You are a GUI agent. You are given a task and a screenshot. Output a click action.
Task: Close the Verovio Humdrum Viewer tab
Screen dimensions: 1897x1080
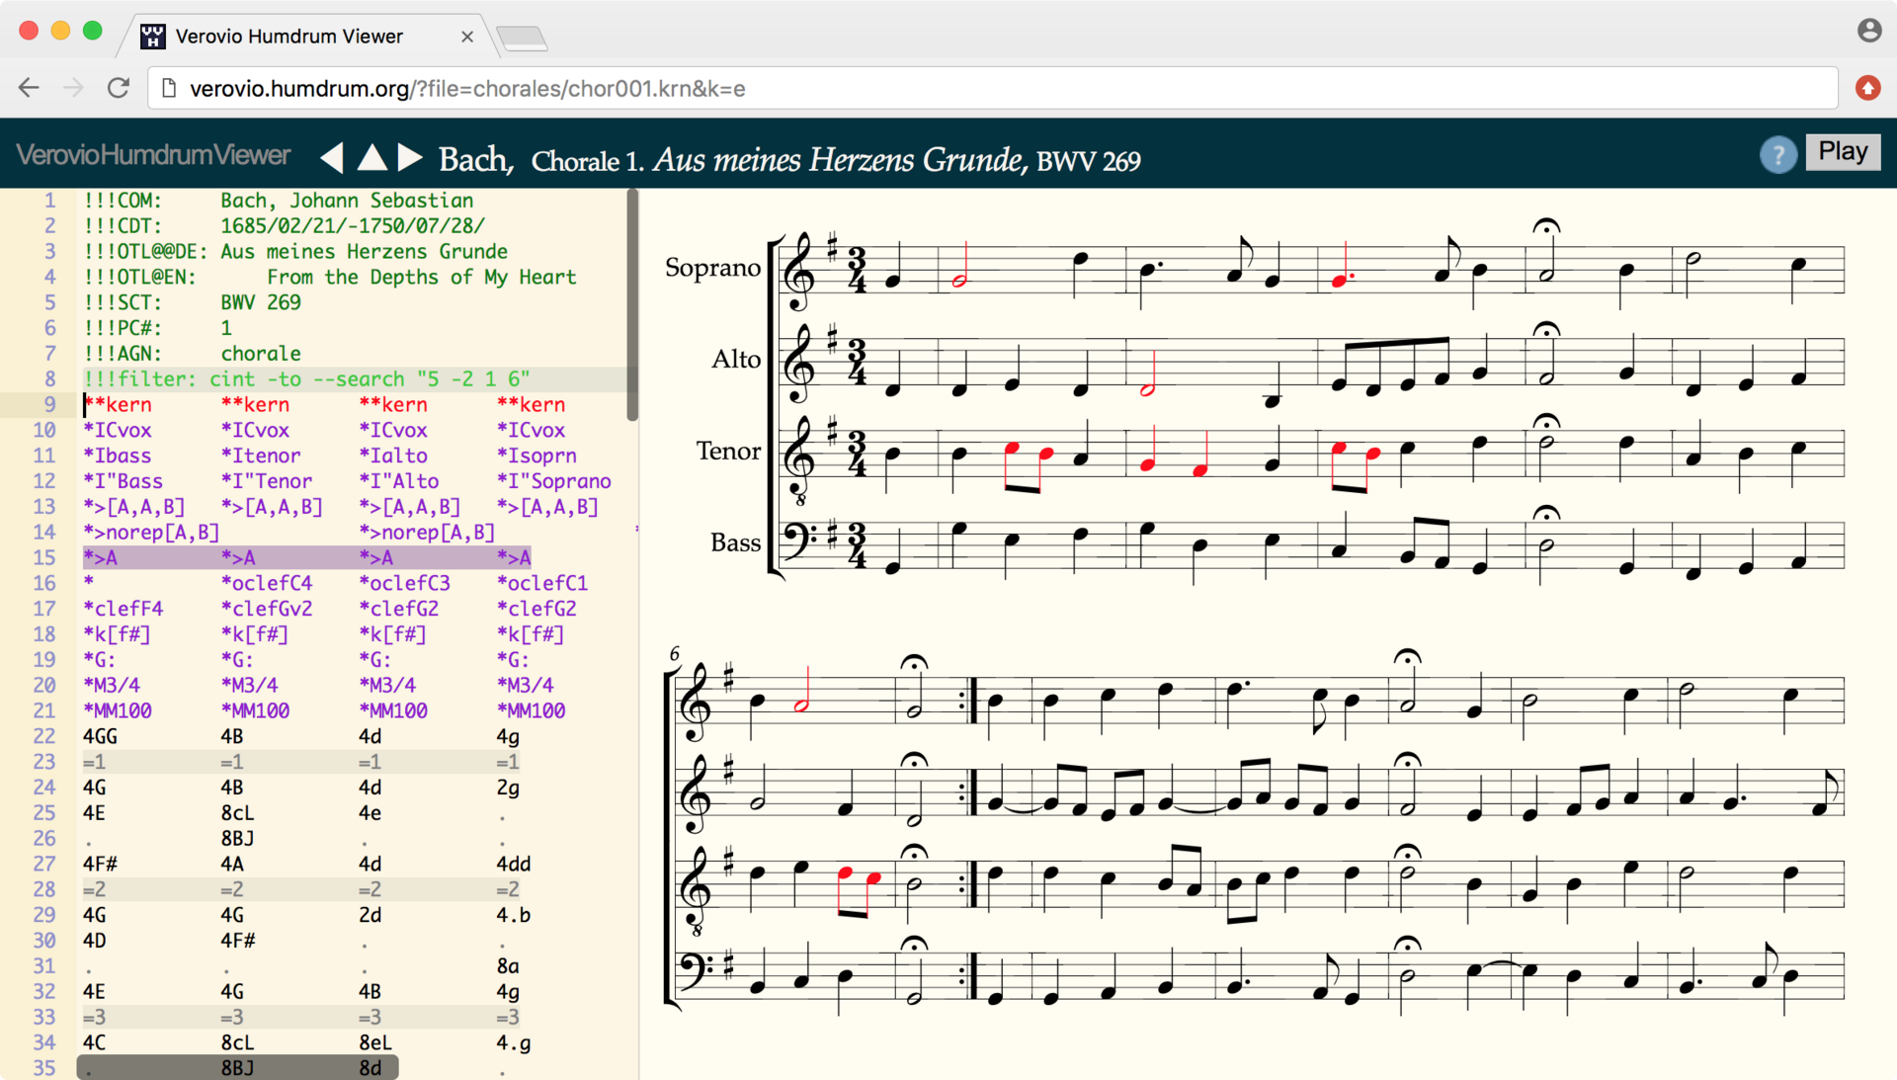(x=467, y=37)
